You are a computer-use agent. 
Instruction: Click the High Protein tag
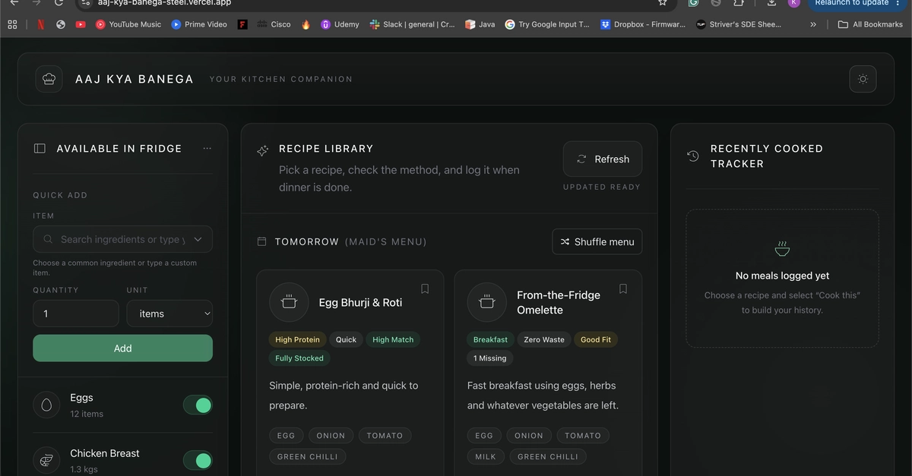297,339
